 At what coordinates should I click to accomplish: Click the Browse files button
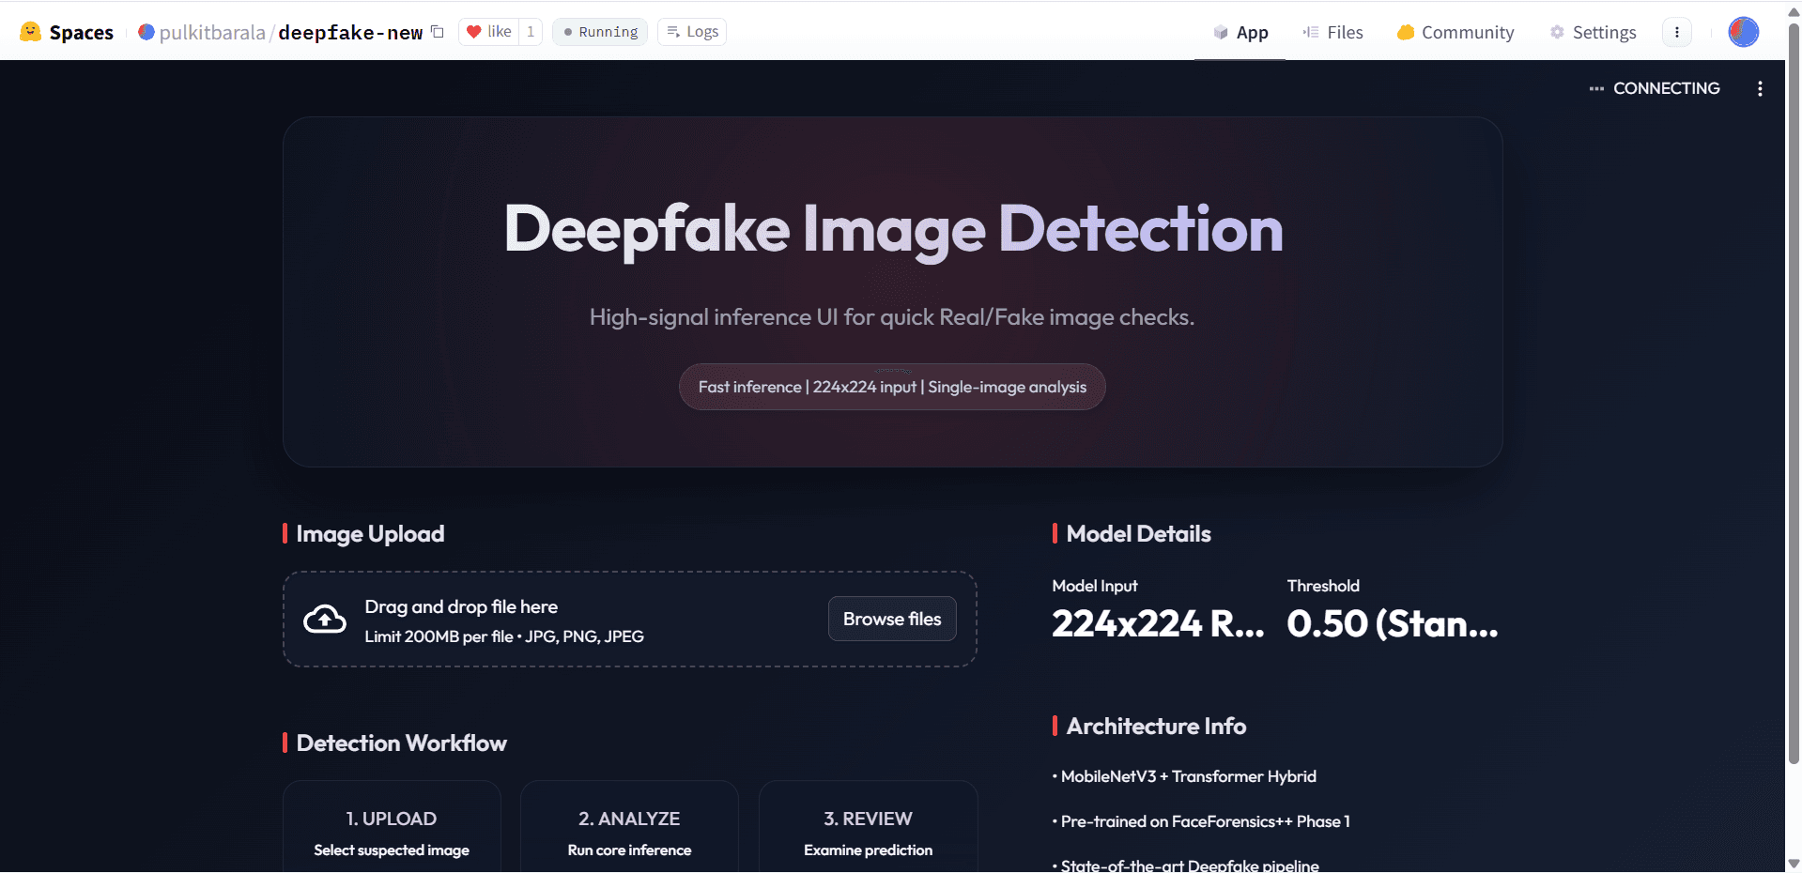(x=892, y=619)
